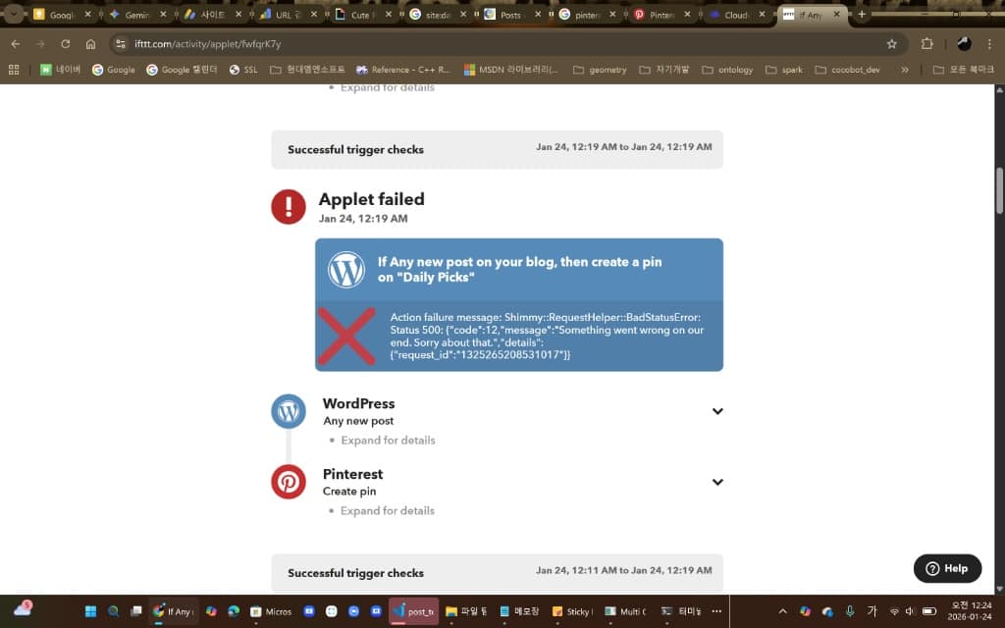
Task: Expand the WordPress Any new post details
Action: (717, 411)
